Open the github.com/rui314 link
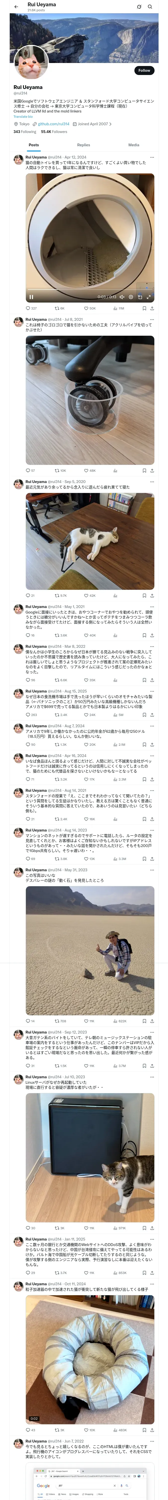Image resolution: width=168 pixels, height=1500 pixels. (53, 124)
